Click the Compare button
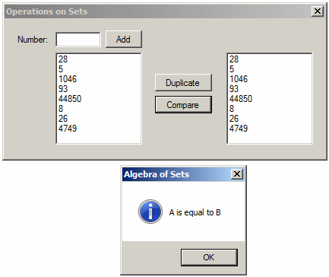329x277 pixels. pyautogui.click(x=183, y=104)
